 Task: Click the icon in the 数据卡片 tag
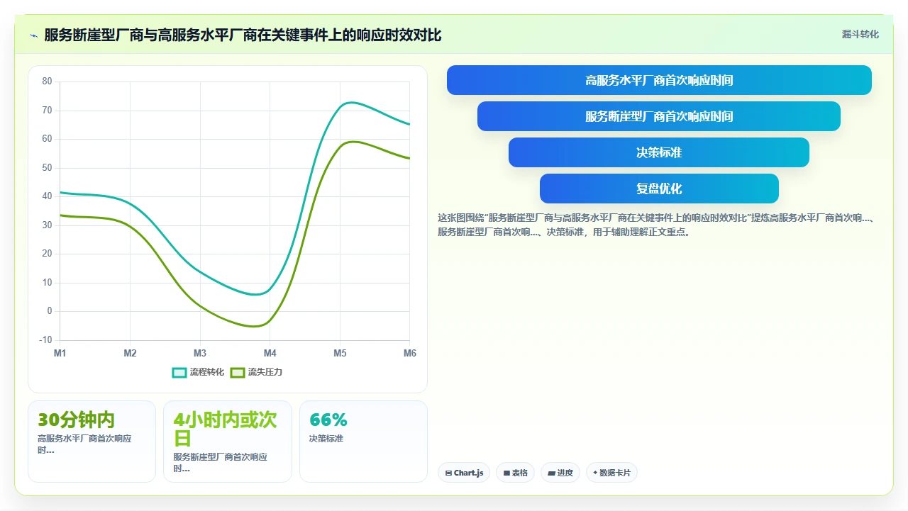(595, 473)
